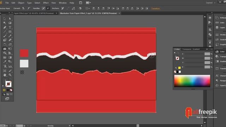Select the Shape Builder tool
The image size is (226, 127).
coord(5,53)
